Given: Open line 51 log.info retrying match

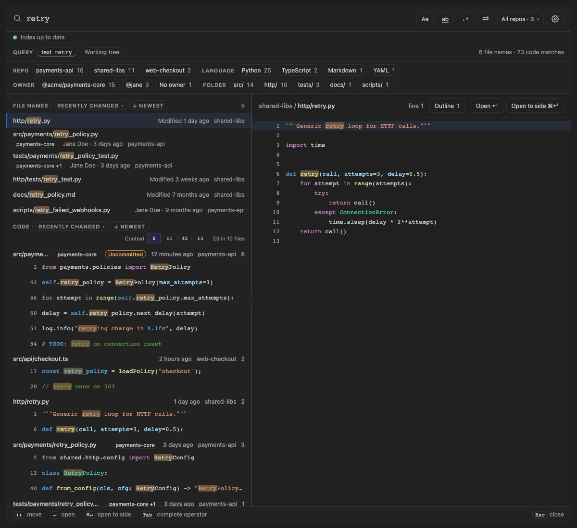Looking at the screenshot, I should tap(129, 328).
